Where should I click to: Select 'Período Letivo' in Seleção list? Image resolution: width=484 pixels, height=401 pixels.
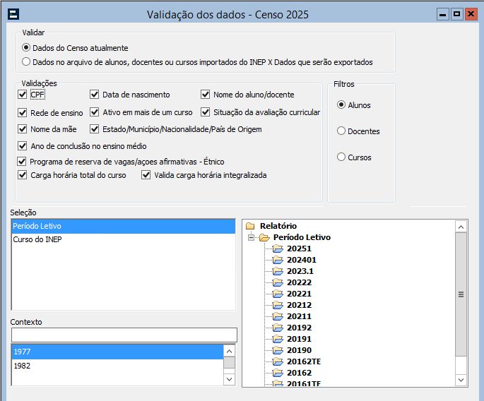tap(123, 226)
